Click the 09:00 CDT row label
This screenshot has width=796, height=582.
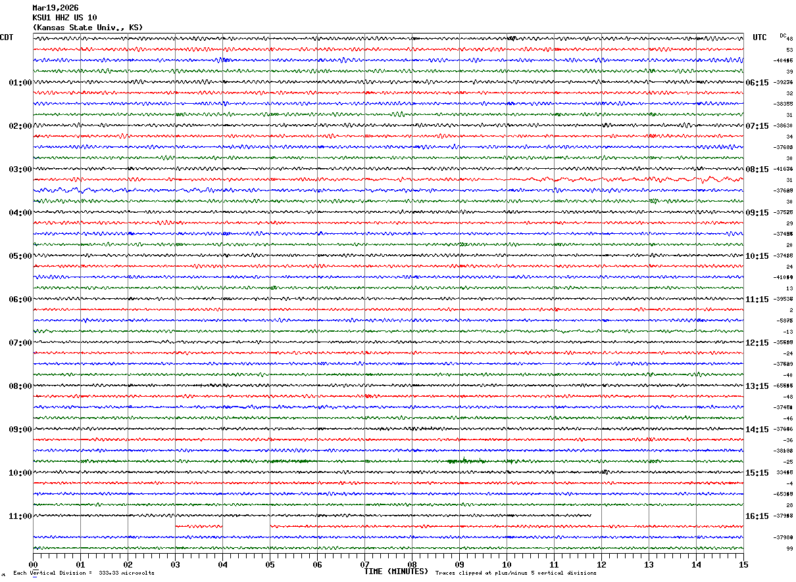coord(20,430)
